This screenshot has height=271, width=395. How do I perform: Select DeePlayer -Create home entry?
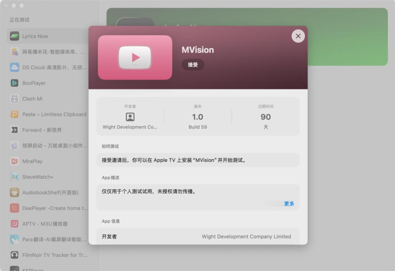click(x=48, y=208)
